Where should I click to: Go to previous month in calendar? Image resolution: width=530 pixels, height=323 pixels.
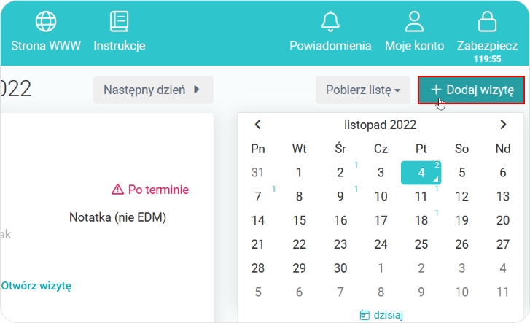point(257,125)
